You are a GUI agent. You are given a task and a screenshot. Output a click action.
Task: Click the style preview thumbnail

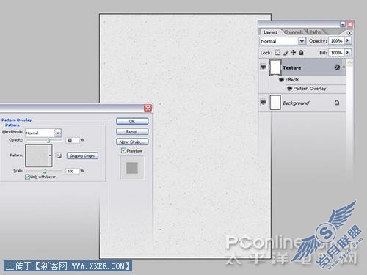point(132,168)
